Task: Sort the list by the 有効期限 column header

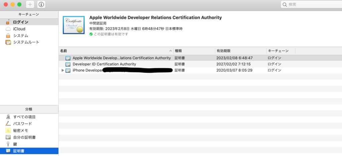Action: 240,51
